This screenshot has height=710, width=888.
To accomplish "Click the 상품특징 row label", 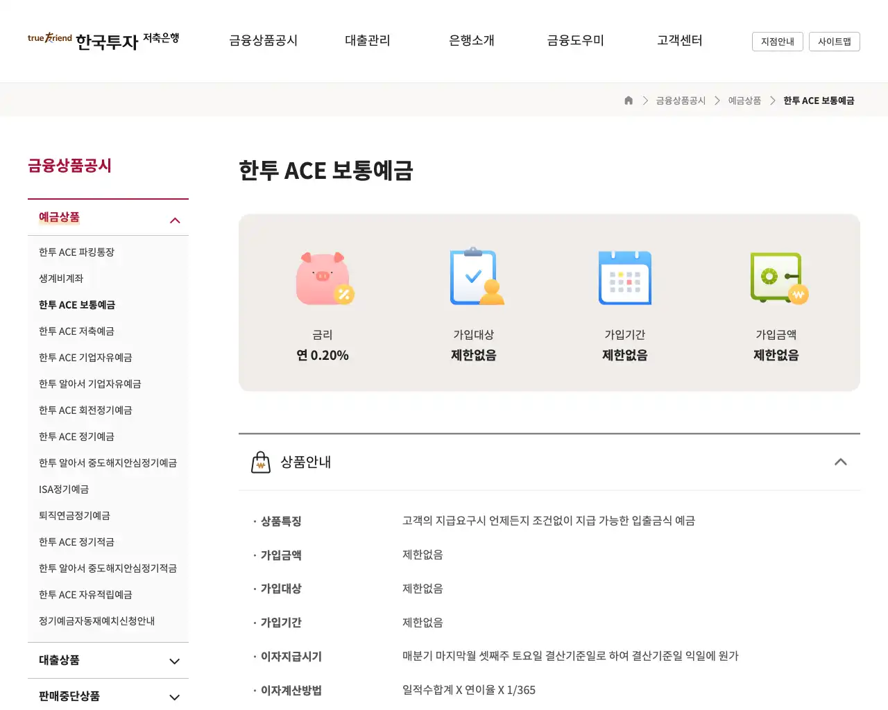I will pyautogui.click(x=281, y=521).
